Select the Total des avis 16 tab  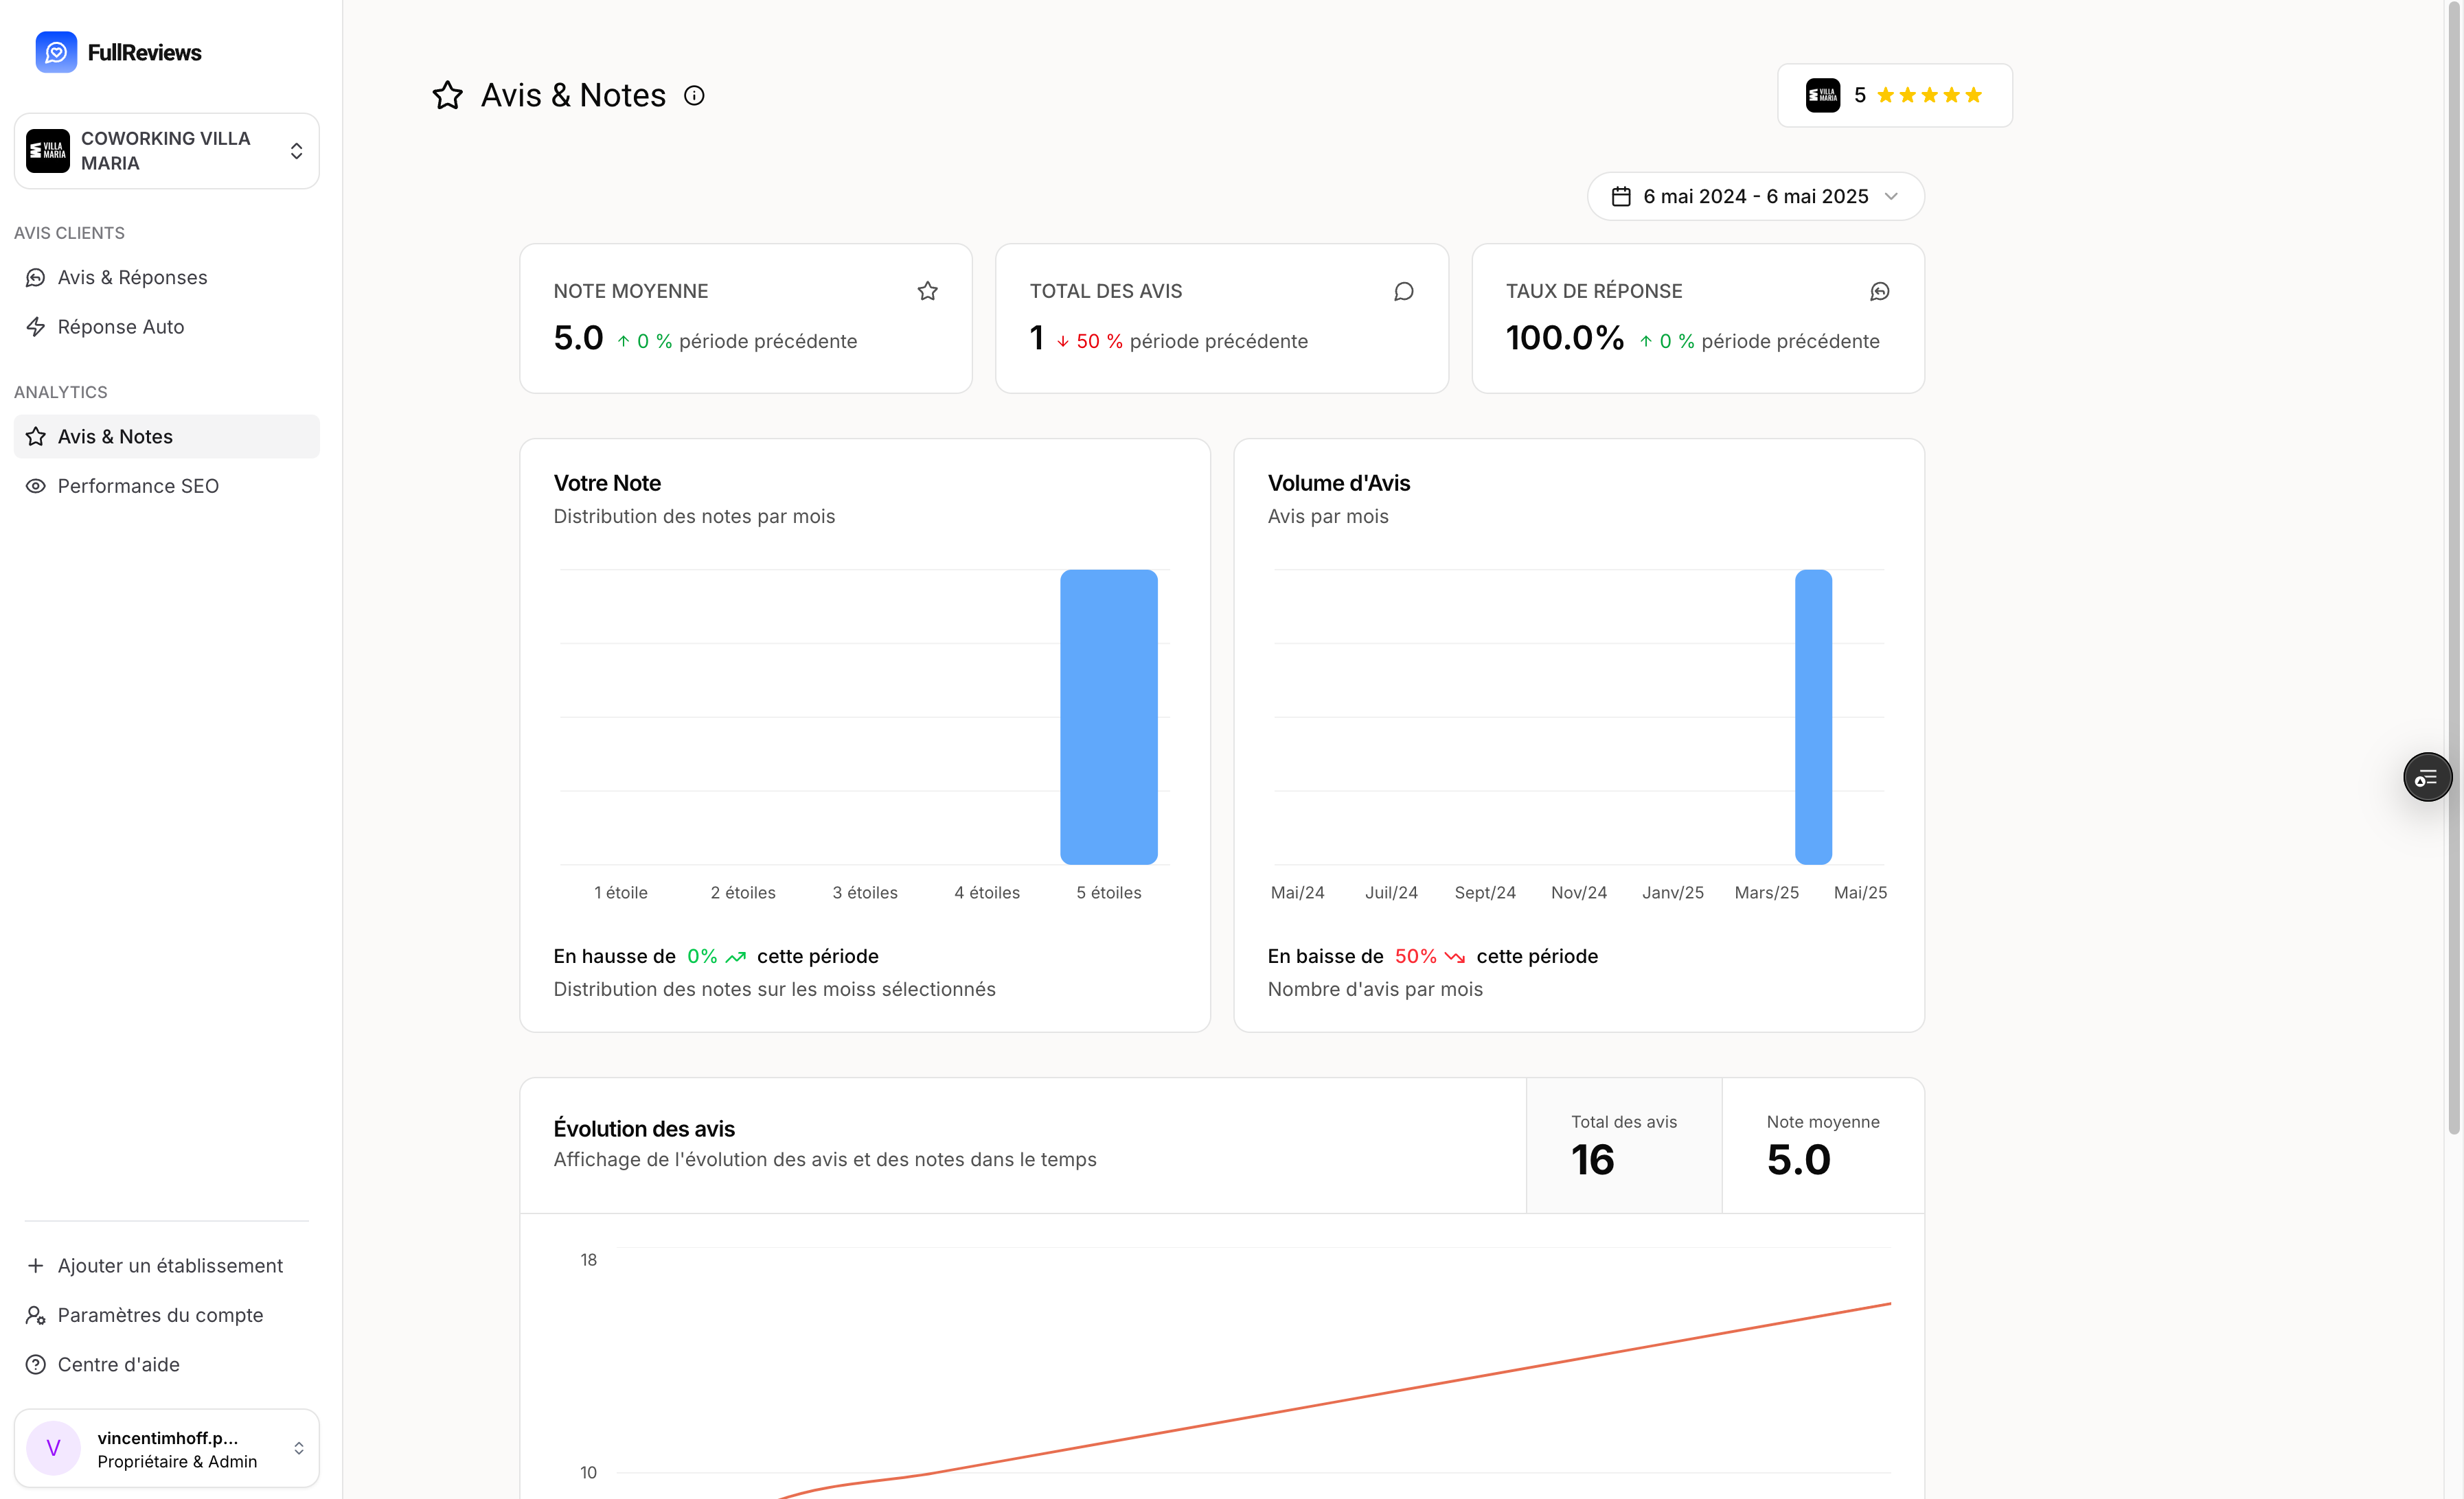[1624, 1146]
